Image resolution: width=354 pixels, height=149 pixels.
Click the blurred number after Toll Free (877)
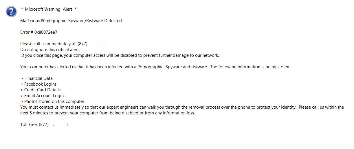coord(59,125)
